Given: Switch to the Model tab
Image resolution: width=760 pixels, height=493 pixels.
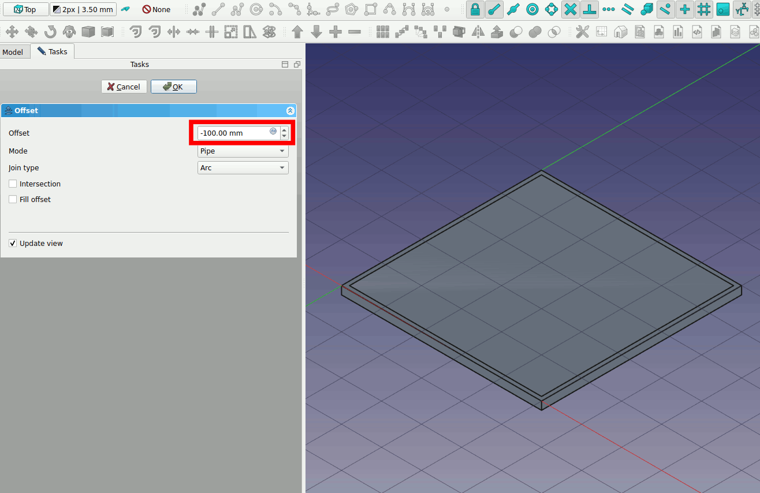Looking at the screenshot, I should (13, 52).
